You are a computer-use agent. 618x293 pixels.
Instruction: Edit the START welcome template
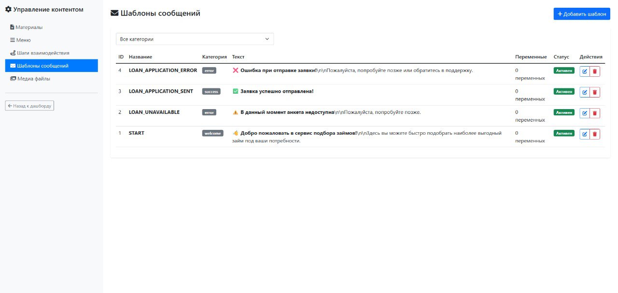coord(585,134)
